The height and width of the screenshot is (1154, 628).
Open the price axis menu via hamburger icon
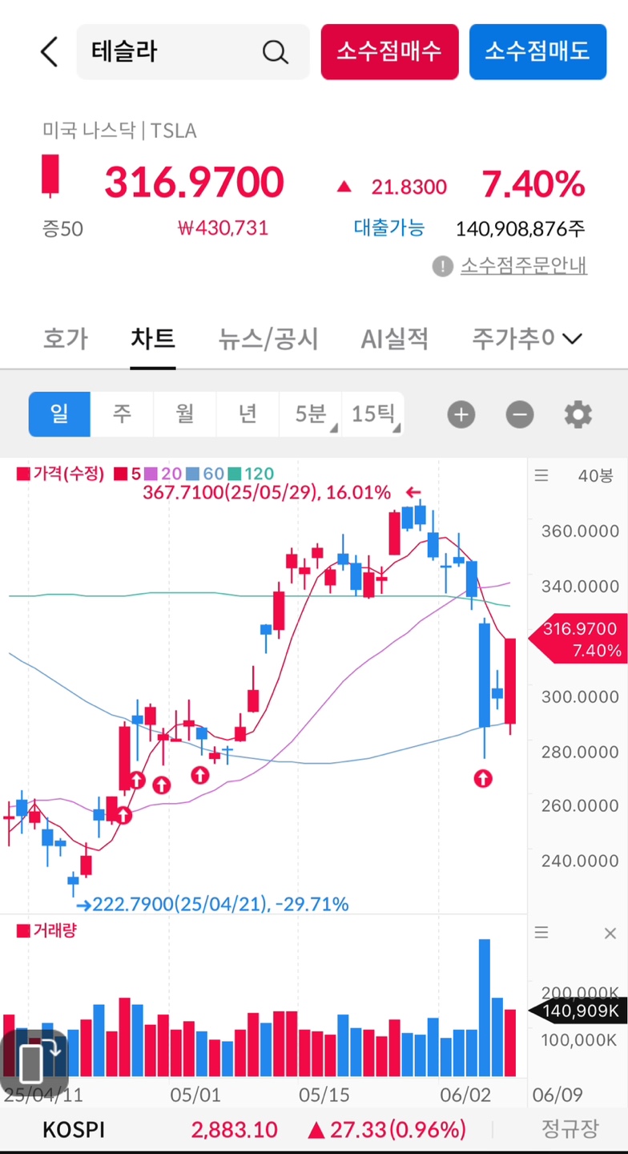point(541,475)
